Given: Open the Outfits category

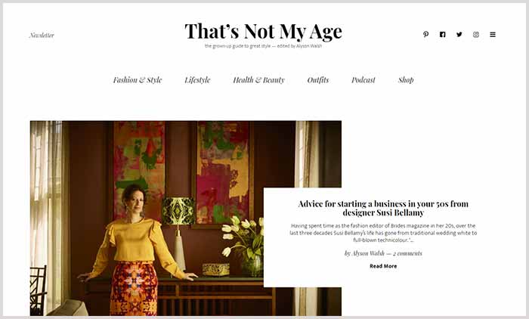Looking at the screenshot, I should pyautogui.click(x=318, y=80).
